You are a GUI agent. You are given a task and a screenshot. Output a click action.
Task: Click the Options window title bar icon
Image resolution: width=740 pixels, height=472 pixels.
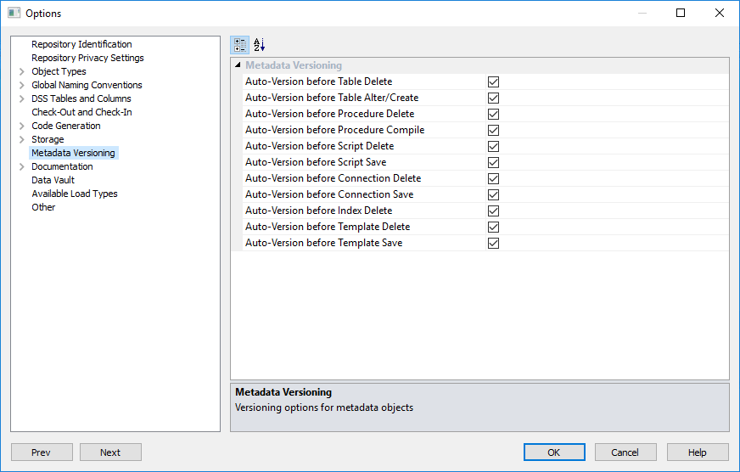point(14,13)
